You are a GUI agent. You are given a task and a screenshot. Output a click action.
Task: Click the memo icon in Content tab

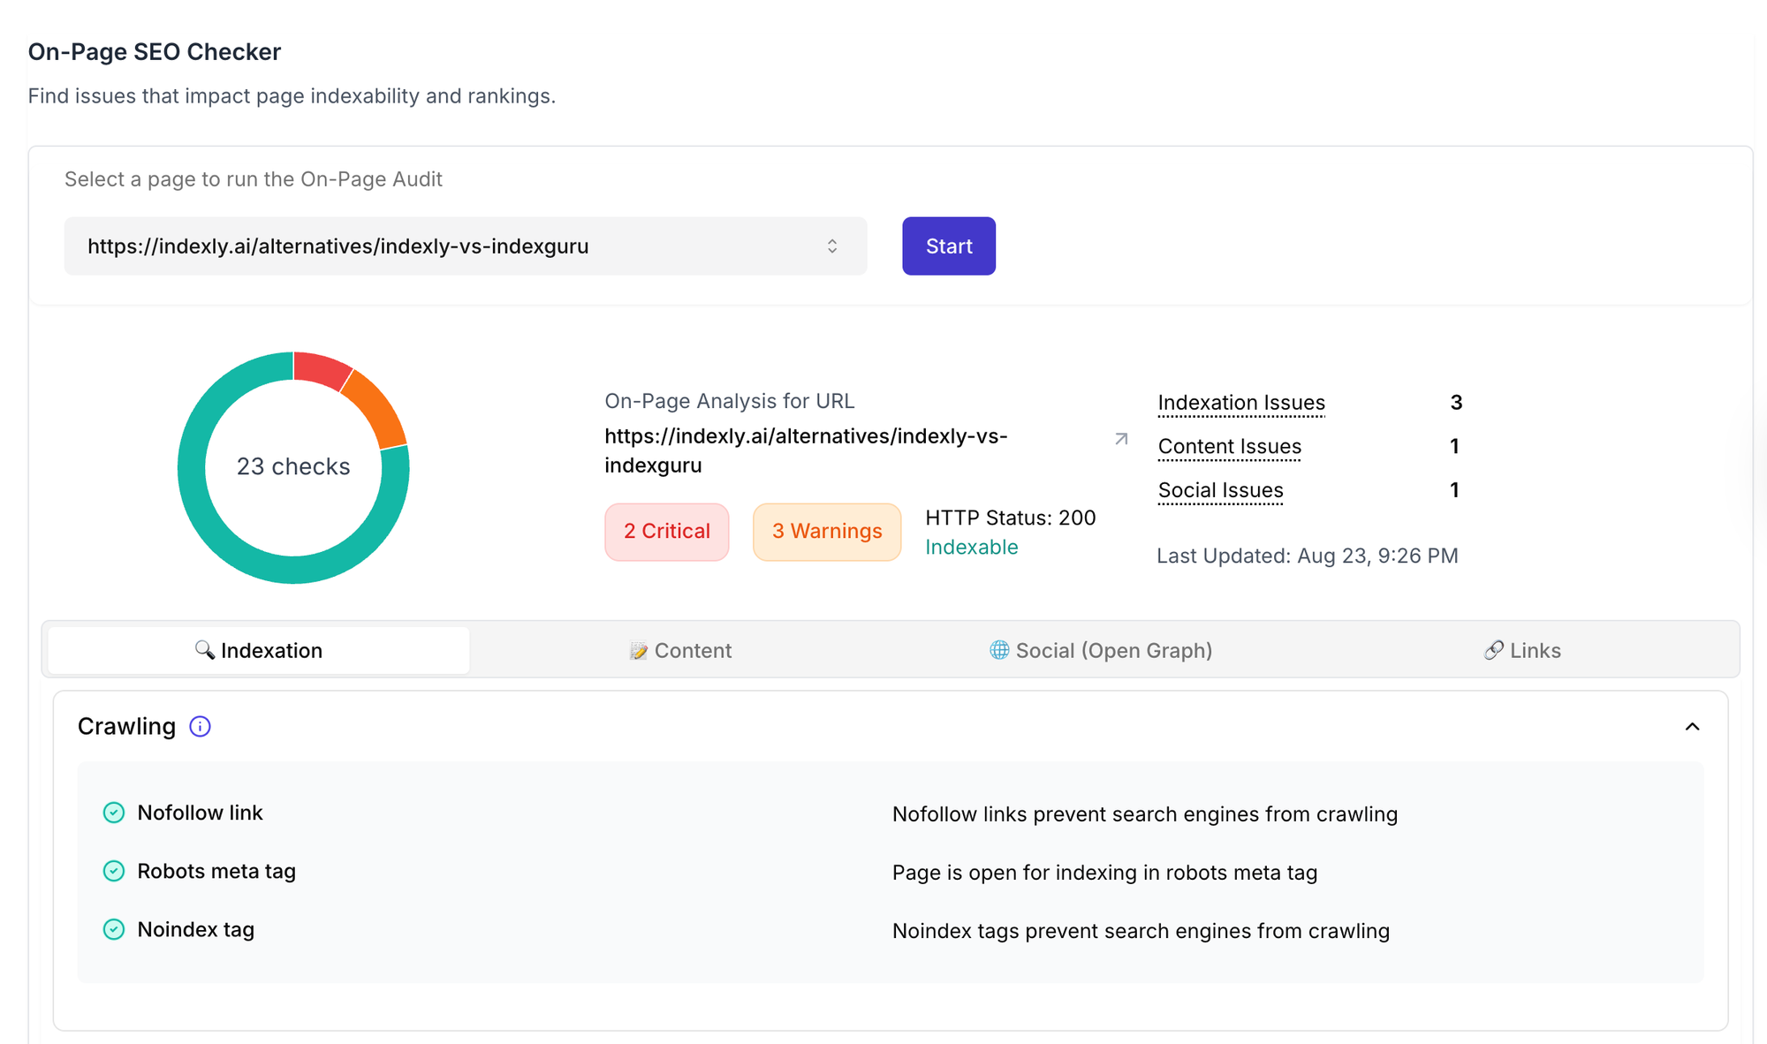click(638, 651)
